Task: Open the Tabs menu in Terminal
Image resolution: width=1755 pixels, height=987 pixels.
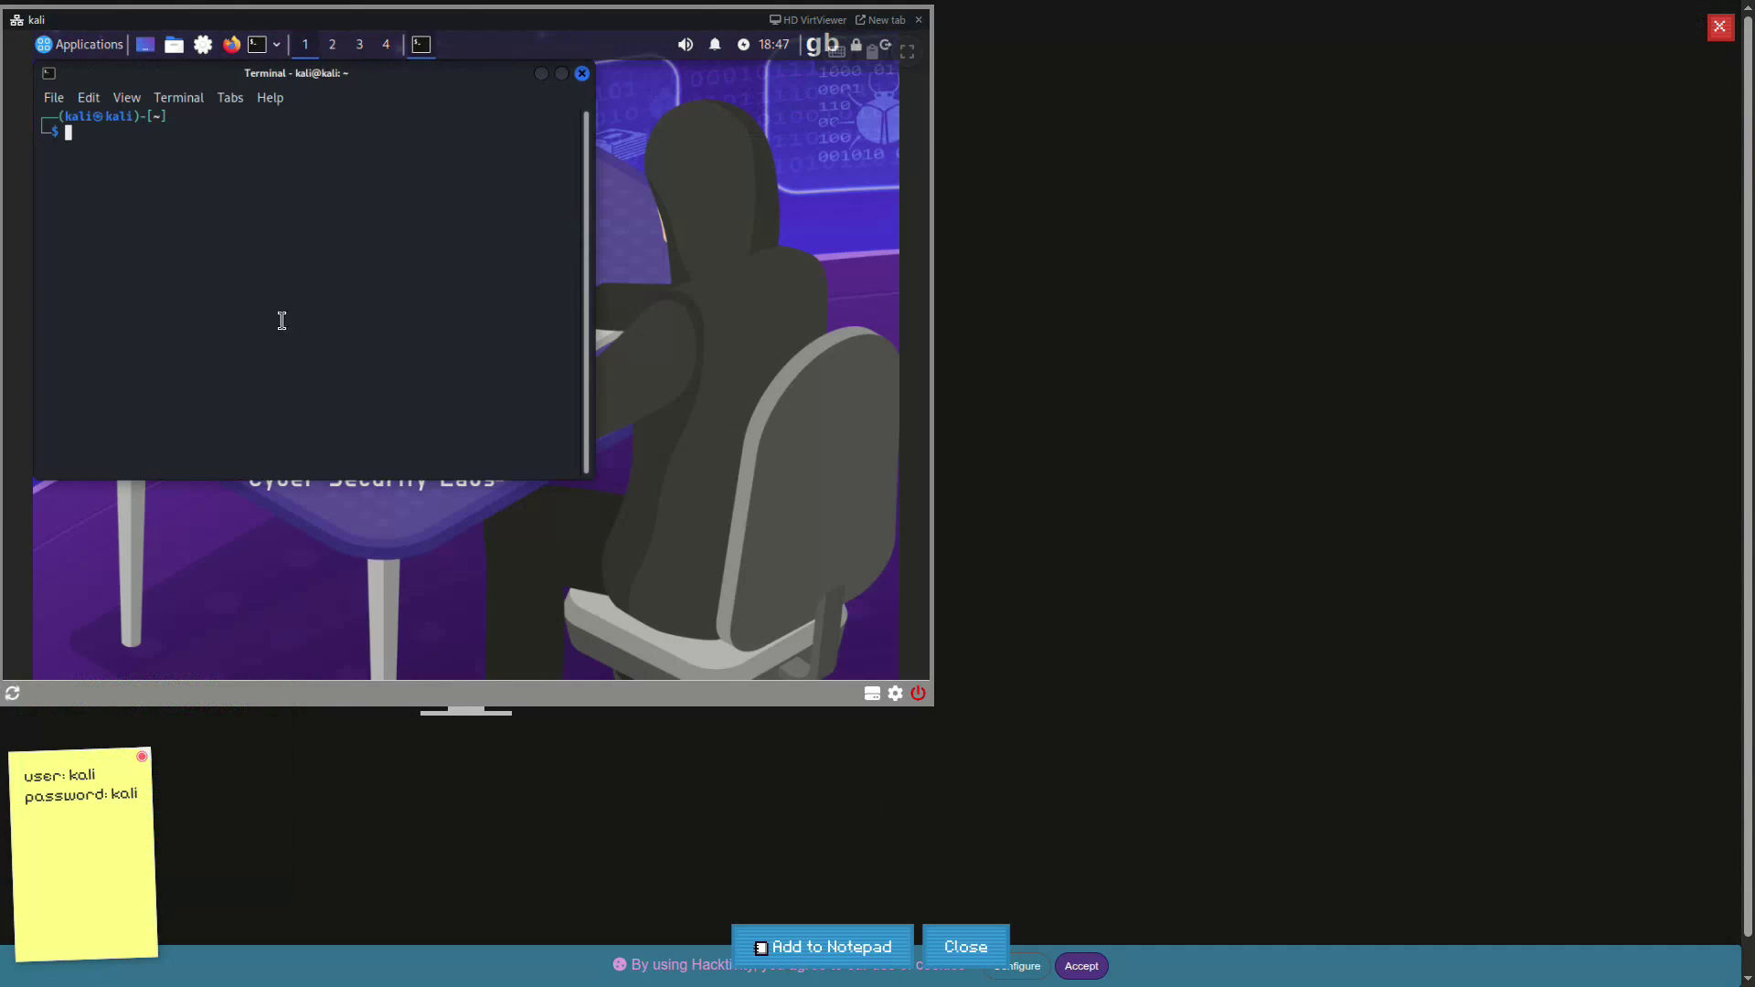Action: point(230,98)
